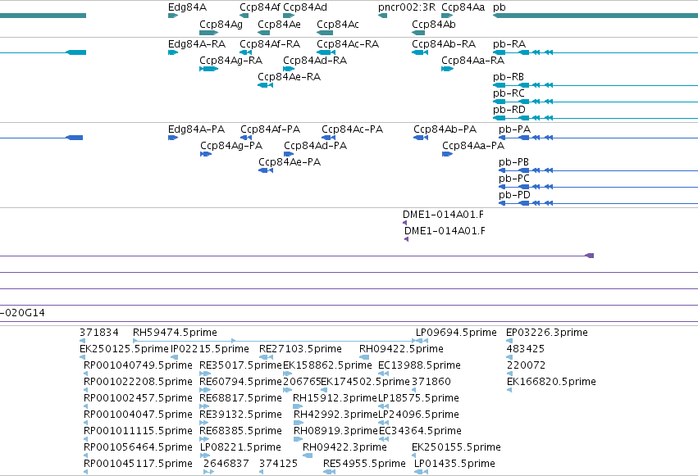Click the Ccp84Ag-RA transcript label
698x476 pixels.
(231, 61)
